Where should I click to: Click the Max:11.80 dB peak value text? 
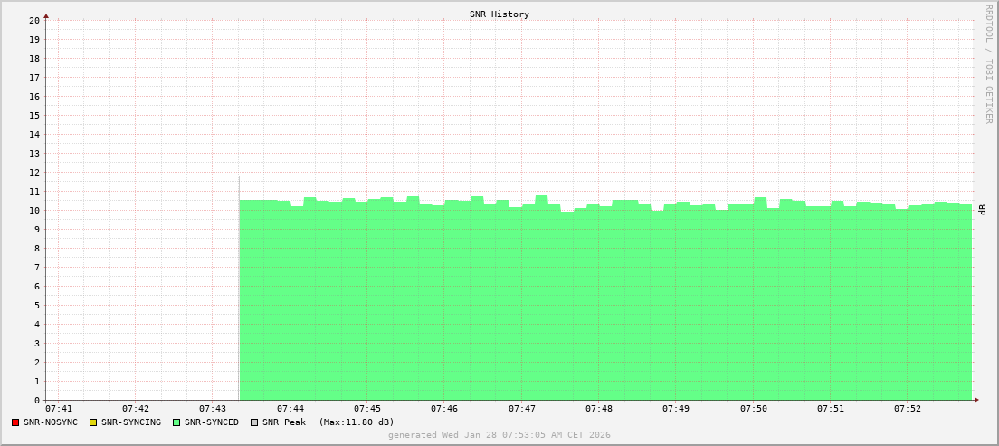point(357,422)
